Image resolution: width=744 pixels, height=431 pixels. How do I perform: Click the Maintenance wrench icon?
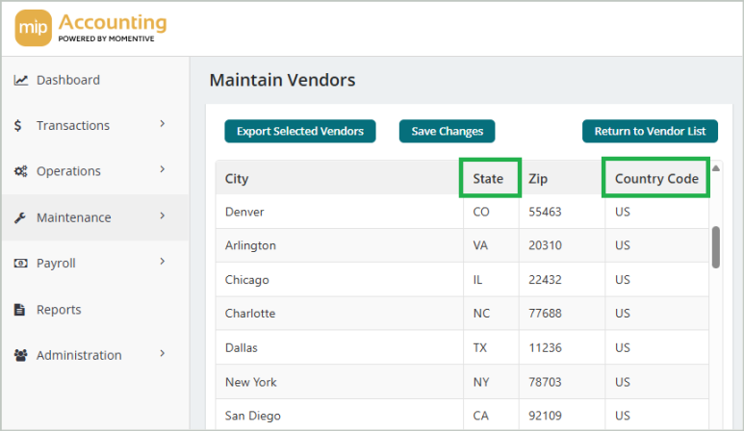(x=20, y=218)
